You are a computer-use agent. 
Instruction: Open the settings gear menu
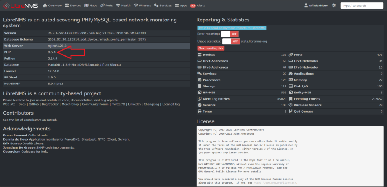pos(334,5)
